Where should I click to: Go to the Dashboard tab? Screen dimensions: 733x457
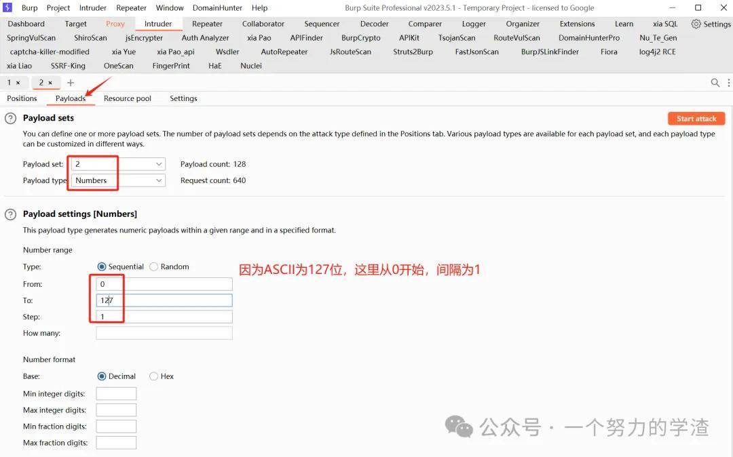[26, 24]
